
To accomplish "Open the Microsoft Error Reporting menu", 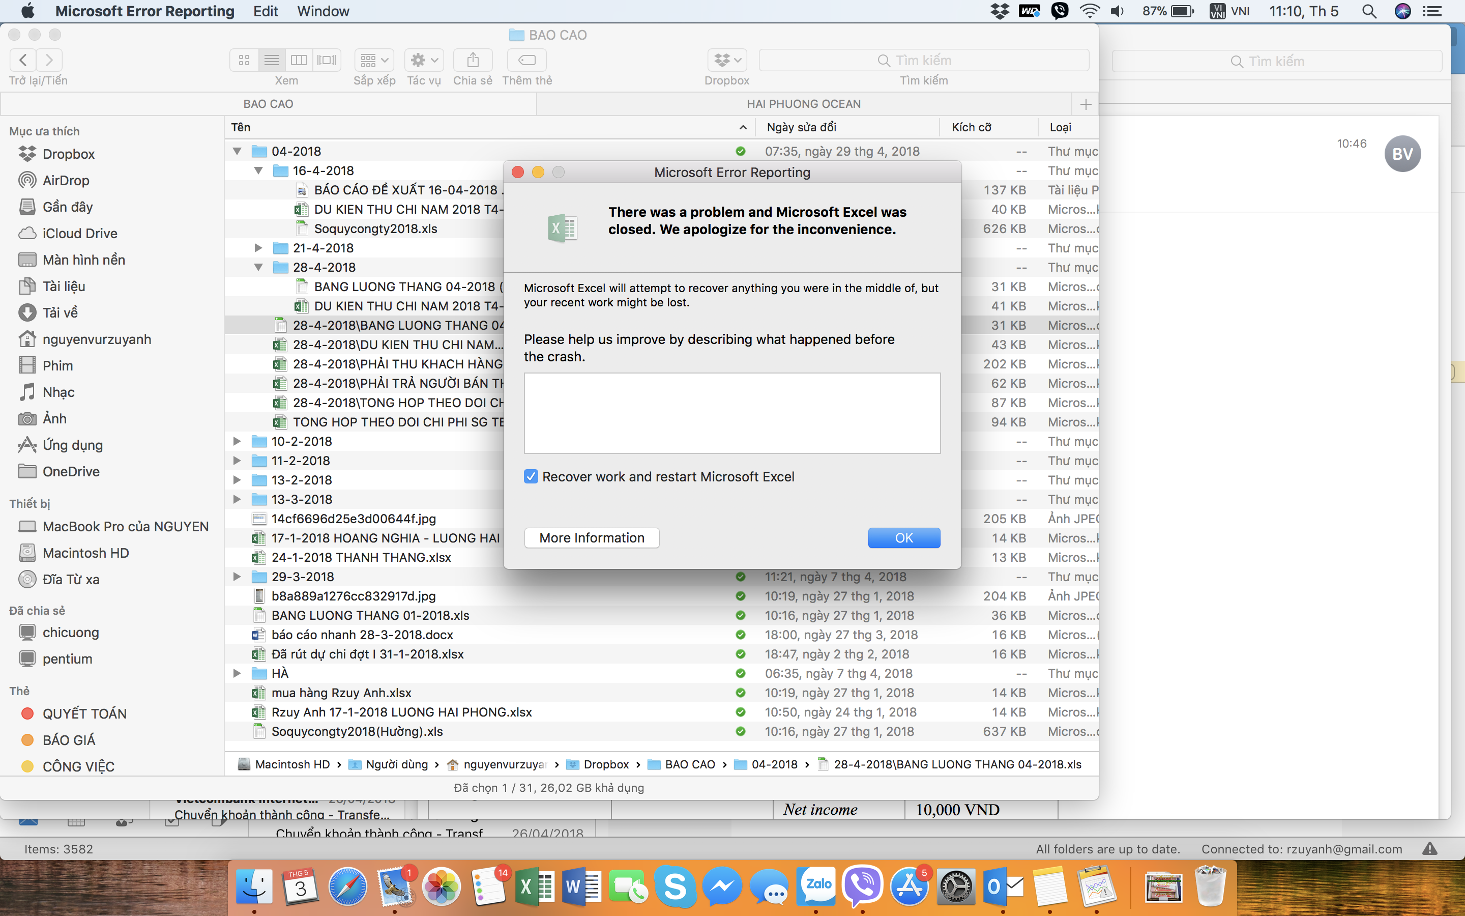I will (x=144, y=12).
